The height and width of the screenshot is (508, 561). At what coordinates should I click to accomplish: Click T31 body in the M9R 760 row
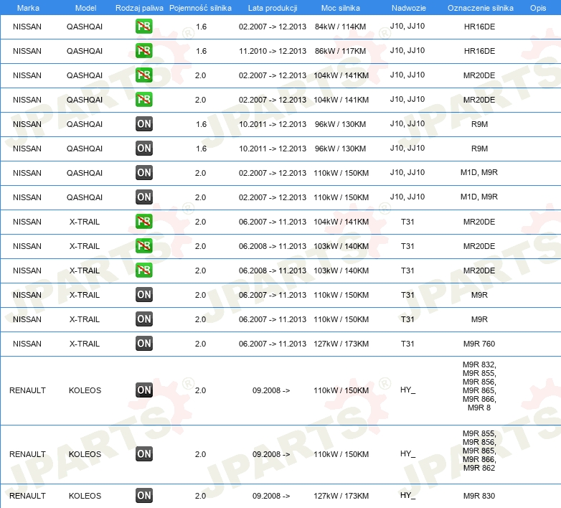point(407,344)
